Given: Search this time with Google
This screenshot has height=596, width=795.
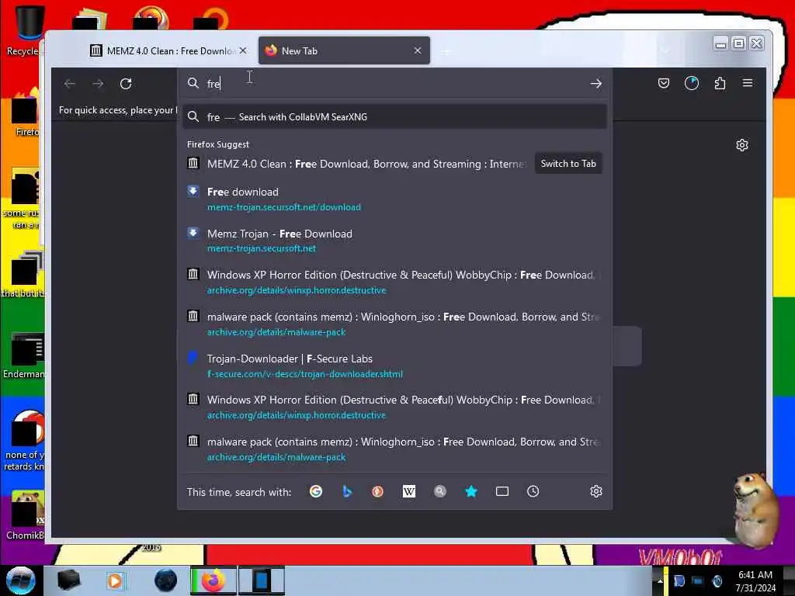Looking at the screenshot, I should pyautogui.click(x=316, y=491).
